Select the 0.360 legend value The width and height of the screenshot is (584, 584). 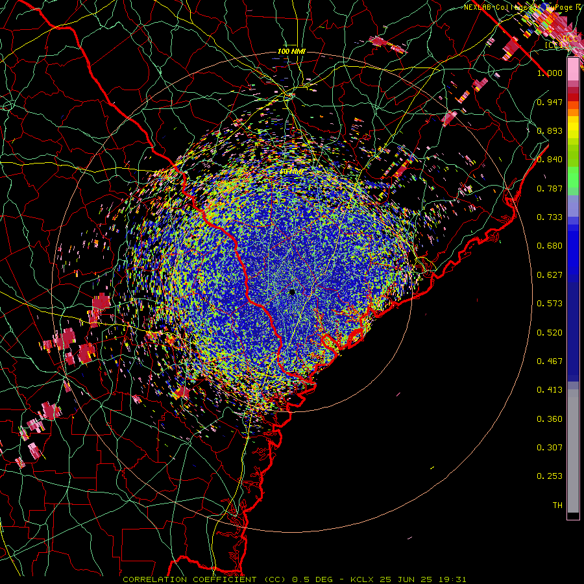pyautogui.click(x=550, y=419)
